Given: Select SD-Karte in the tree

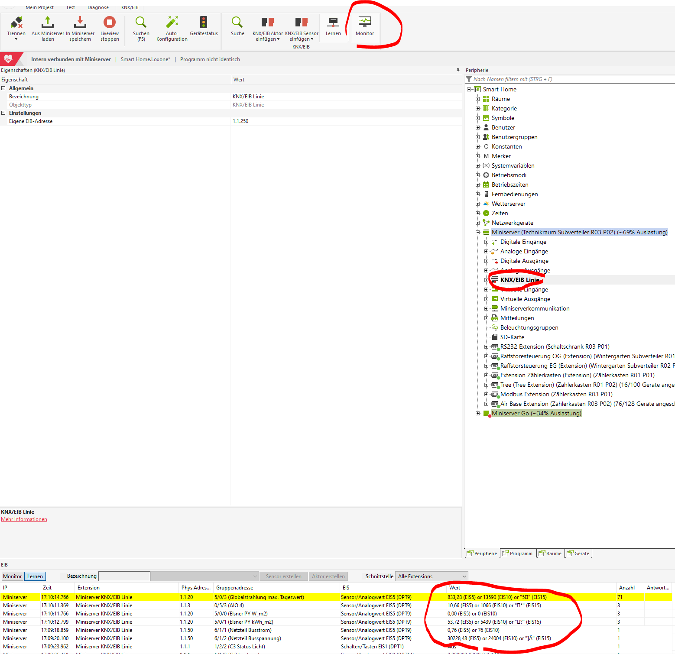Looking at the screenshot, I should pyautogui.click(x=512, y=337).
